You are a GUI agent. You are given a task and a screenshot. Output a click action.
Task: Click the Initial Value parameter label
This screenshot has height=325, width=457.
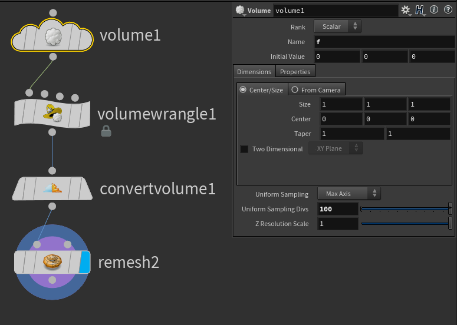pyautogui.click(x=287, y=57)
